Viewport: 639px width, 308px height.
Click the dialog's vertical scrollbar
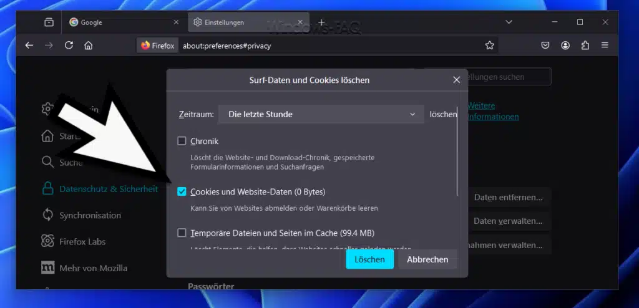tap(457, 152)
